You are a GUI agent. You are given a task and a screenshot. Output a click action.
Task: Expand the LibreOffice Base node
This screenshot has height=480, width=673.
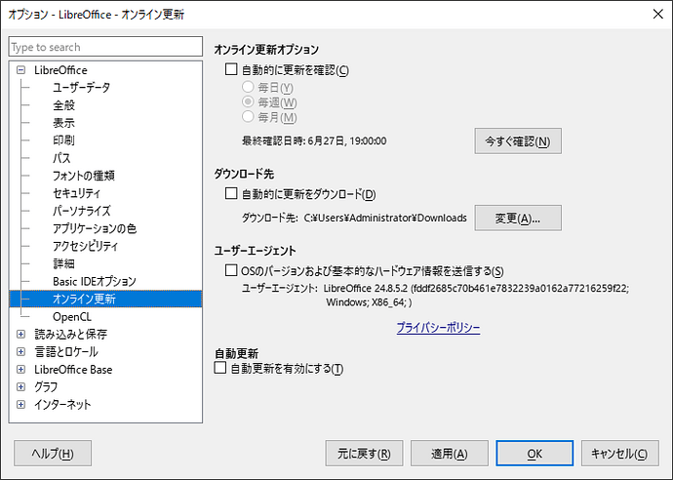pos(20,369)
